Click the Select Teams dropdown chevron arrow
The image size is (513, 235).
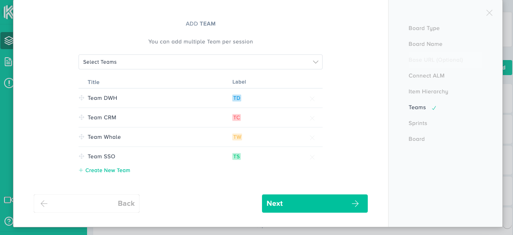click(316, 62)
